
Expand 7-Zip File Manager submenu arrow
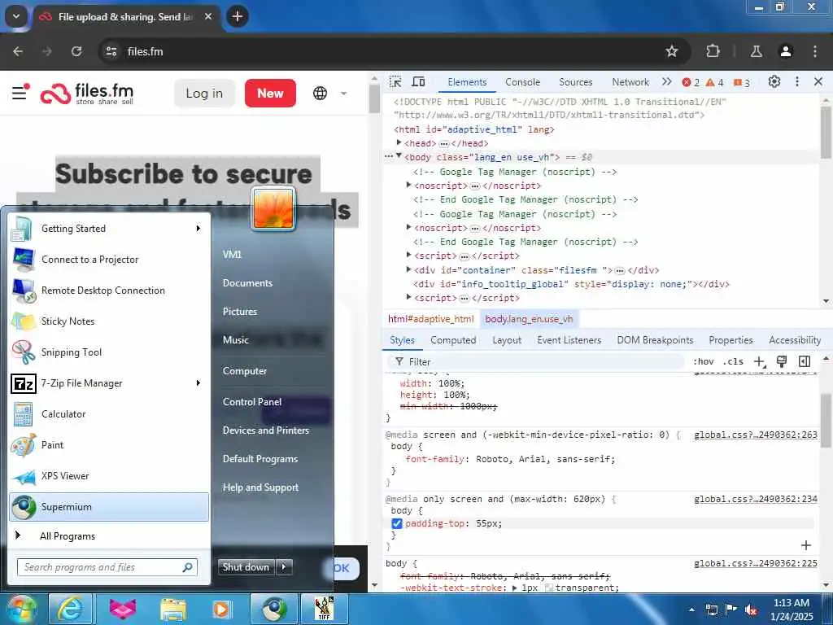point(198,383)
